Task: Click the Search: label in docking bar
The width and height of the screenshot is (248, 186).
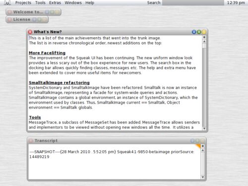Action: [x=154, y=2]
